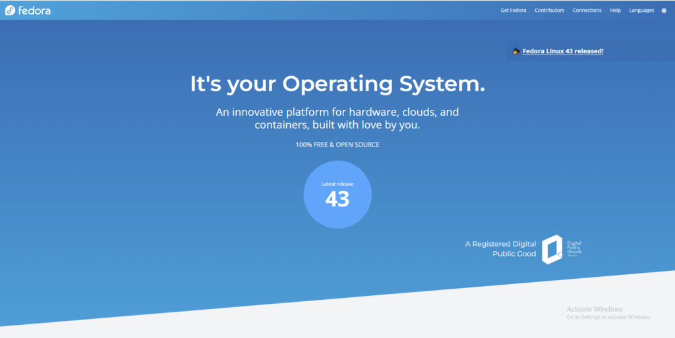Click the Latest release label in circle
The height and width of the screenshot is (338, 675).
click(x=337, y=184)
